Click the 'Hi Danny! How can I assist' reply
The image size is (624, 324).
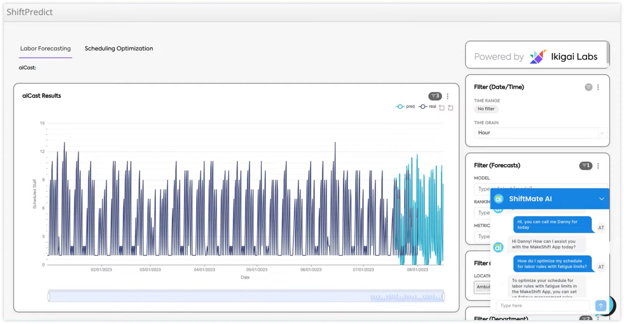coord(547,244)
